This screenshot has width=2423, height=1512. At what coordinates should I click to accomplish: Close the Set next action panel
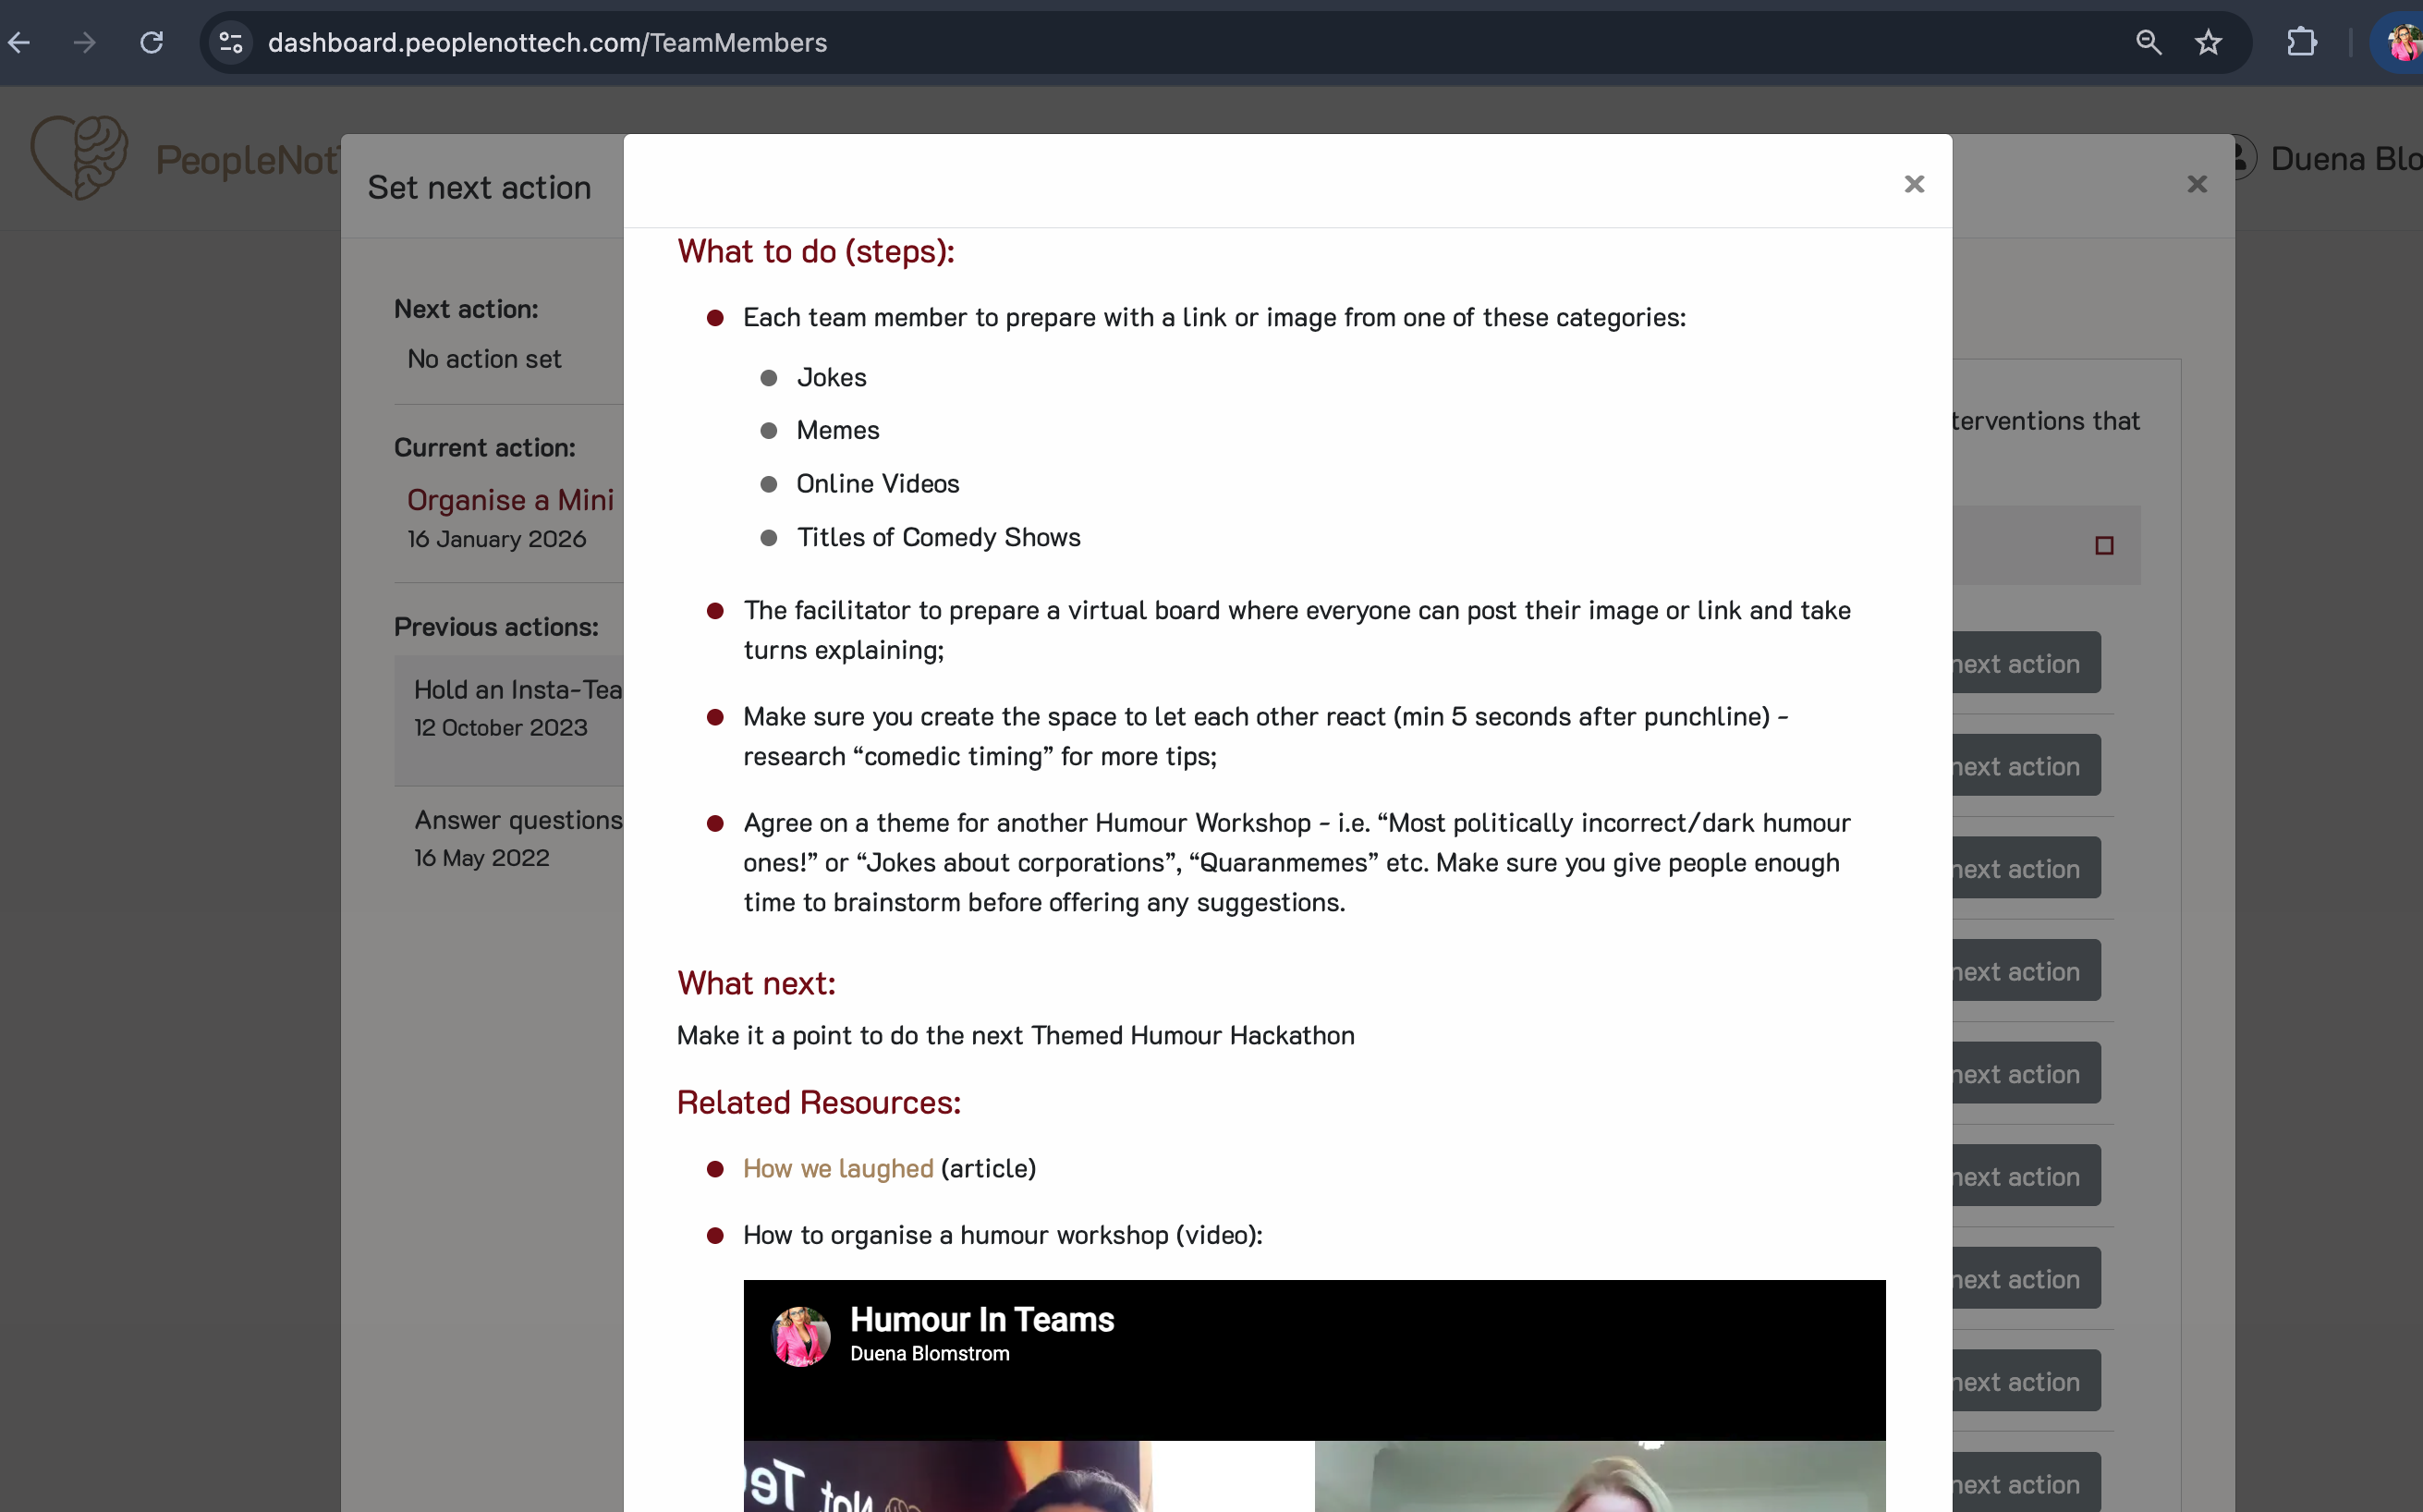(x=2196, y=184)
